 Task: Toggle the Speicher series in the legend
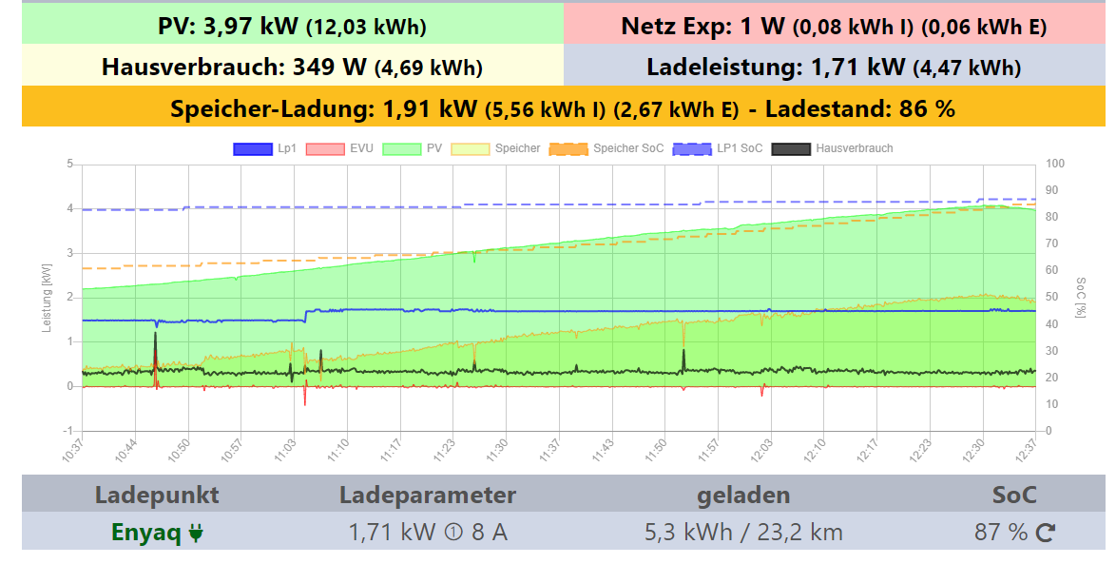click(x=496, y=148)
